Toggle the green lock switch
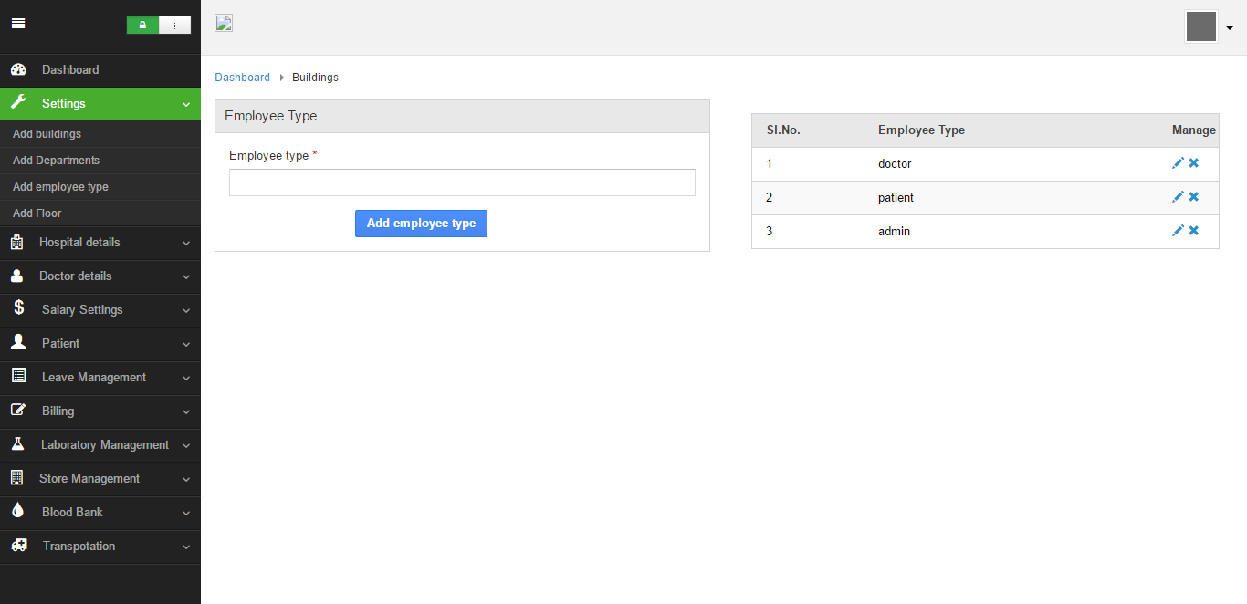Viewport: 1247px width, 604px height. pos(142,26)
